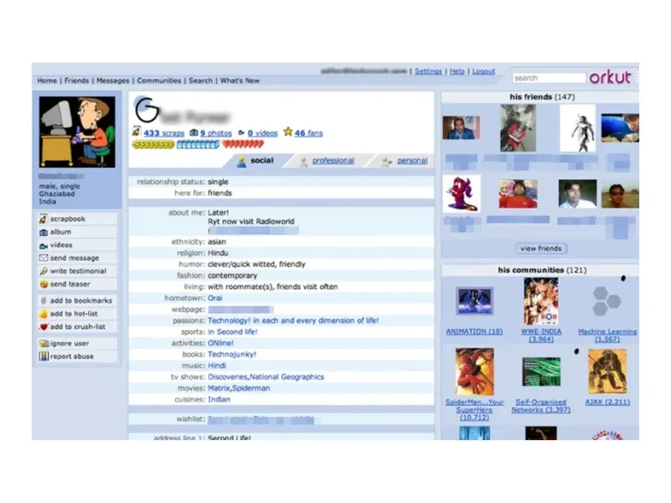Open Messages in top navigation

[x=113, y=80]
